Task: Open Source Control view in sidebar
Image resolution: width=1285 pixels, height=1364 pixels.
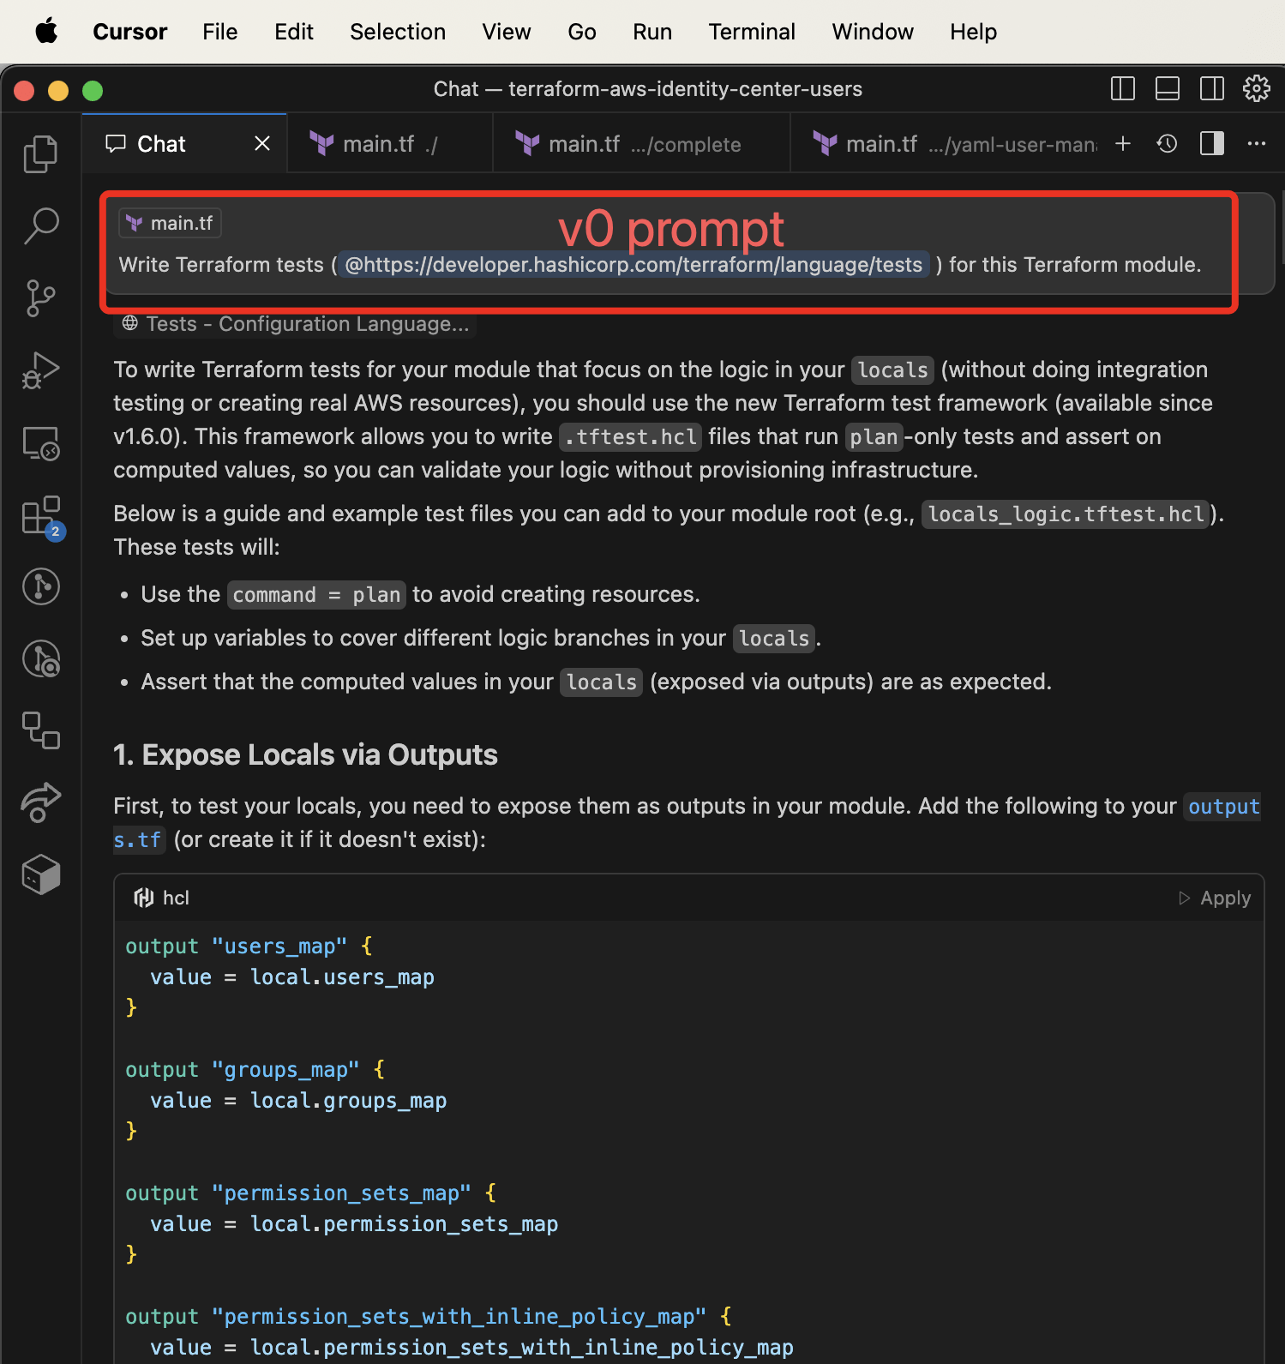Action: click(x=40, y=298)
